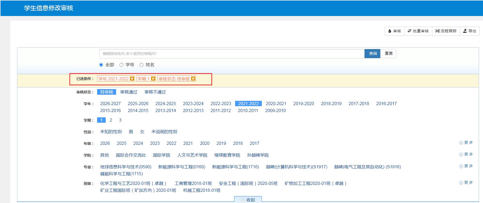Click the 导出 export button
The height and width of the screenshot is (203, 483).
[470, 31]
